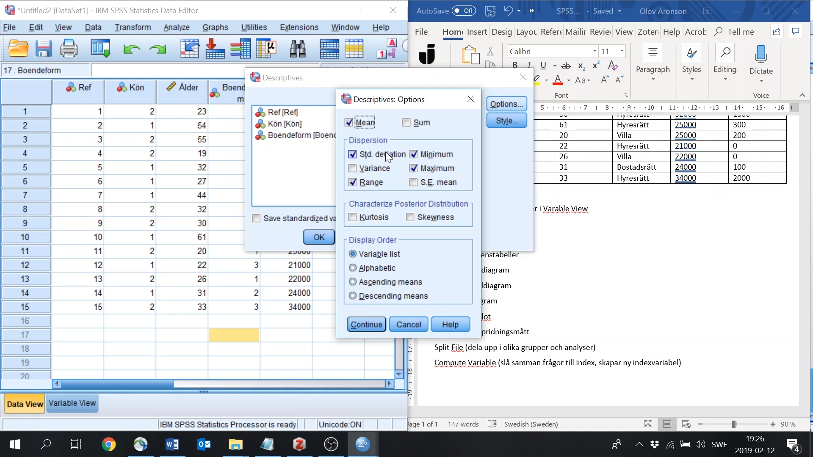Enable the Kurtosis checkbox
This screenshot has height=457, width=813.
coord(352,217)
